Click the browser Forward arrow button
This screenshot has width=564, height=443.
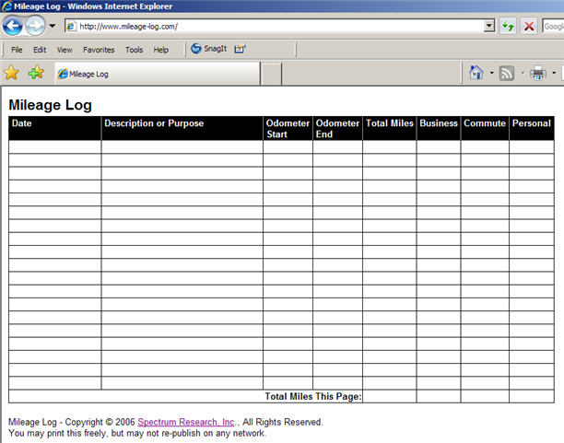(35, 26)
